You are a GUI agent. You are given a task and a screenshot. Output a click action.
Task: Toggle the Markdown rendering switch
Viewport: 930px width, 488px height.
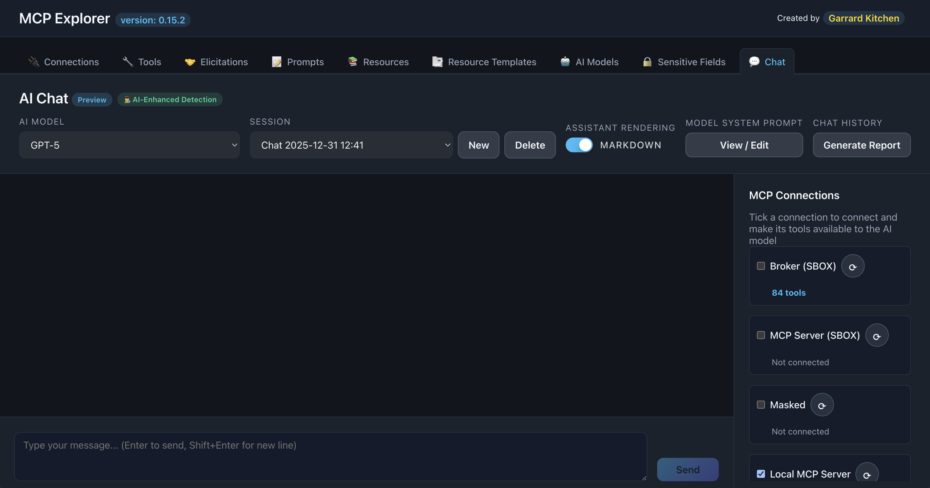(x=579, y=145)
